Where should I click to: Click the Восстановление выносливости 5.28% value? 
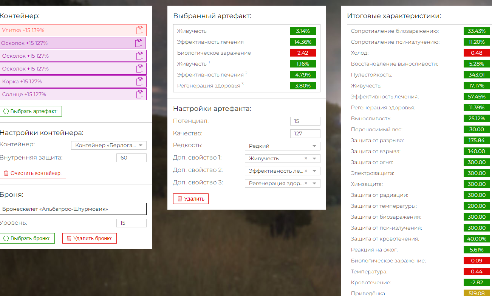(x=477, y=64)
